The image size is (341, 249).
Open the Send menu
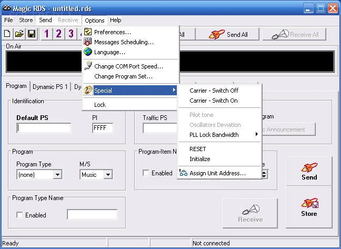45,20
